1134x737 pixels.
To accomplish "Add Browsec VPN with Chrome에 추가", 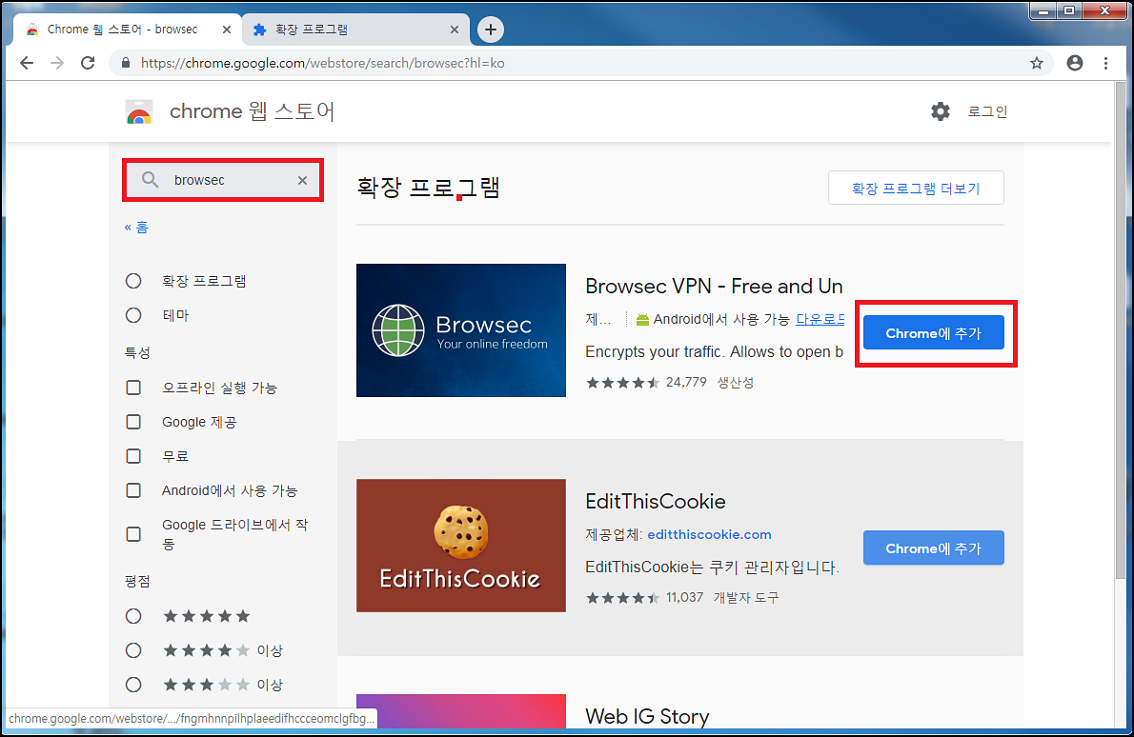I will 934,333.
